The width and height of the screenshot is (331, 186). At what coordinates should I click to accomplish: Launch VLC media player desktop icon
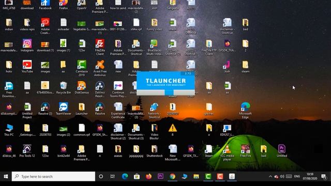point(227,152)
